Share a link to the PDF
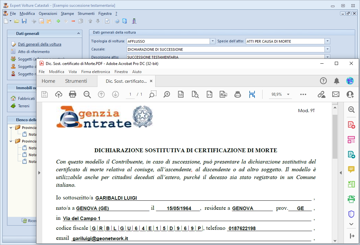This screenshot has width=360, height=245. coord(321,94)
